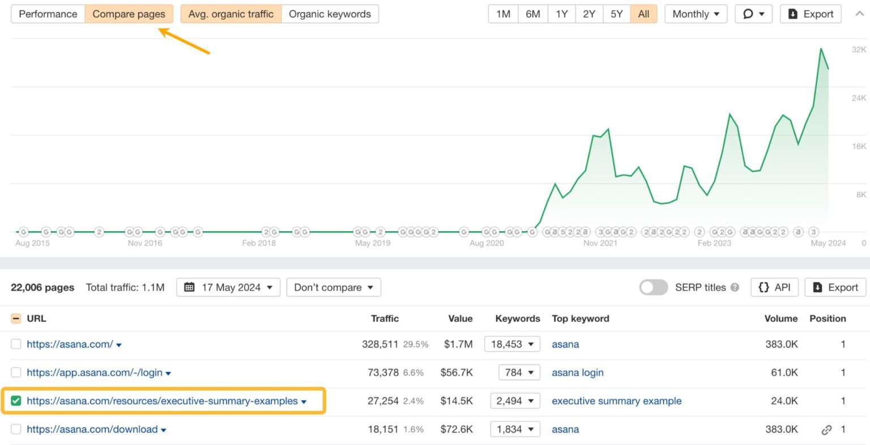Toggle the SERP titles switch on
Screen dimensions: 870x445
click(653, 287)
